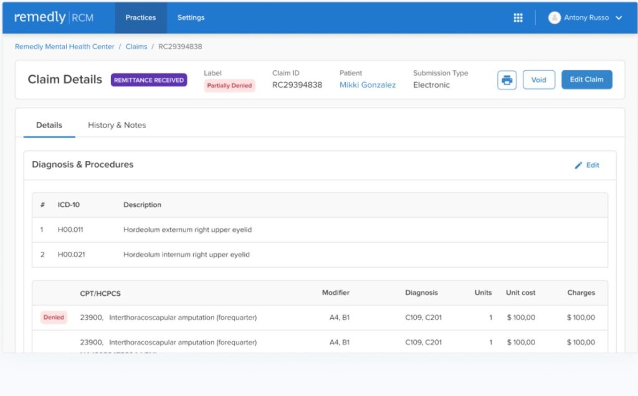Click the Void button

(x=538, y=80)
